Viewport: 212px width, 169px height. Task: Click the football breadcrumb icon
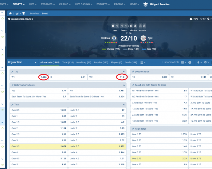(x=17, y=14)
